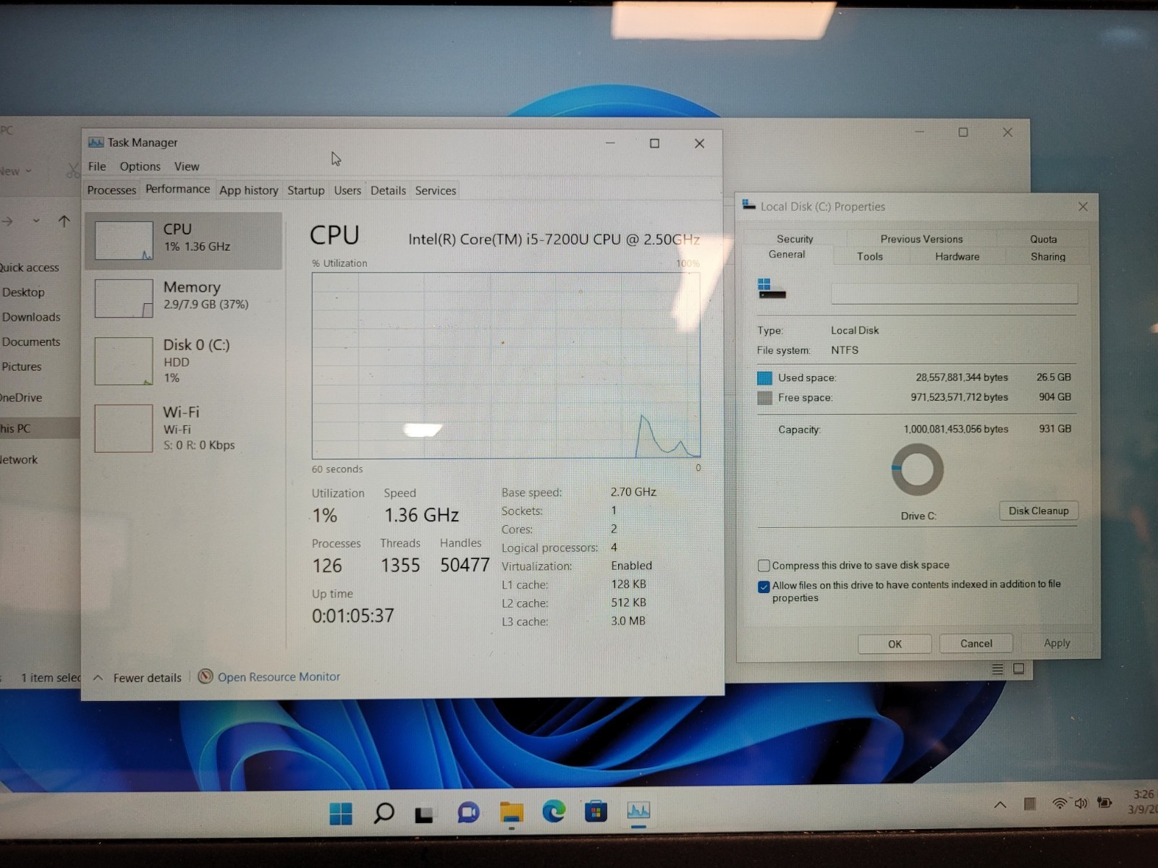Open the View menu in Task Manager
This screenshot has height=868, width=1158.
click(x=187, y=166)
